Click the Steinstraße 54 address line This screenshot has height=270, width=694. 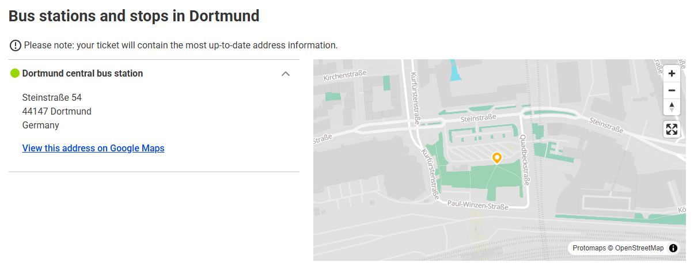point(52,97)
